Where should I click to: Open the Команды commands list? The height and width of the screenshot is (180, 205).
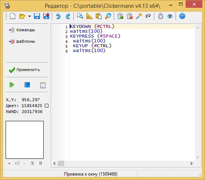point(22,30)
